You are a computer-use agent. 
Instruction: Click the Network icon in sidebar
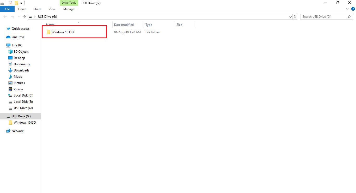tap(8, 131)
